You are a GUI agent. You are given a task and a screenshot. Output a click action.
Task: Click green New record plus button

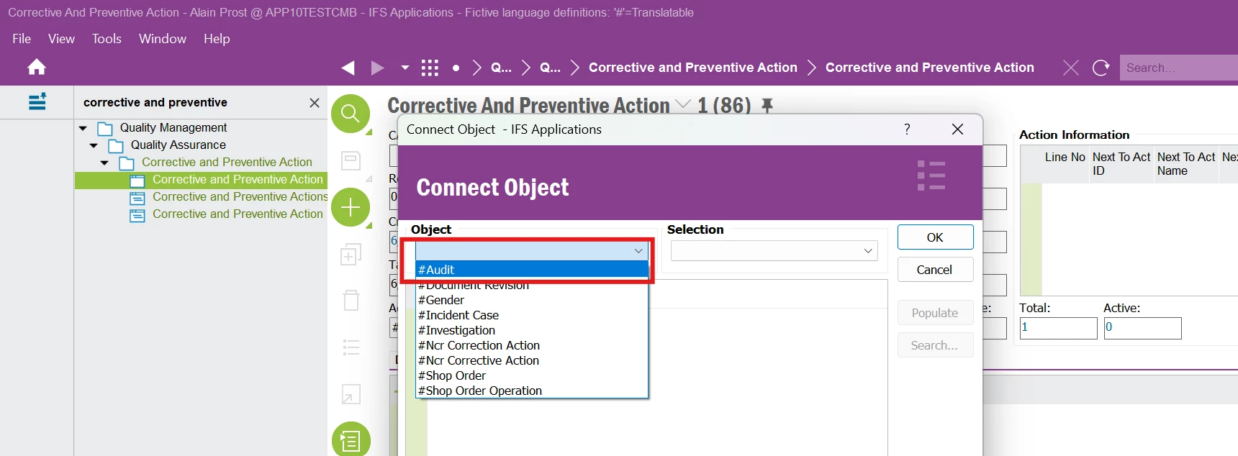coord(351,208)
